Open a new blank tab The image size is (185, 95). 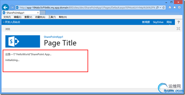click(43, 13)
